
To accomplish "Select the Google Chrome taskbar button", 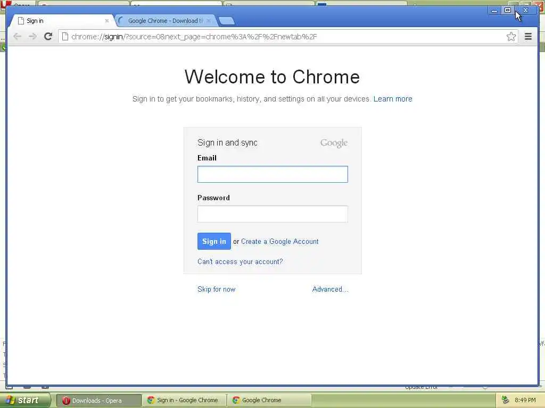I will (x=269, y=401).
